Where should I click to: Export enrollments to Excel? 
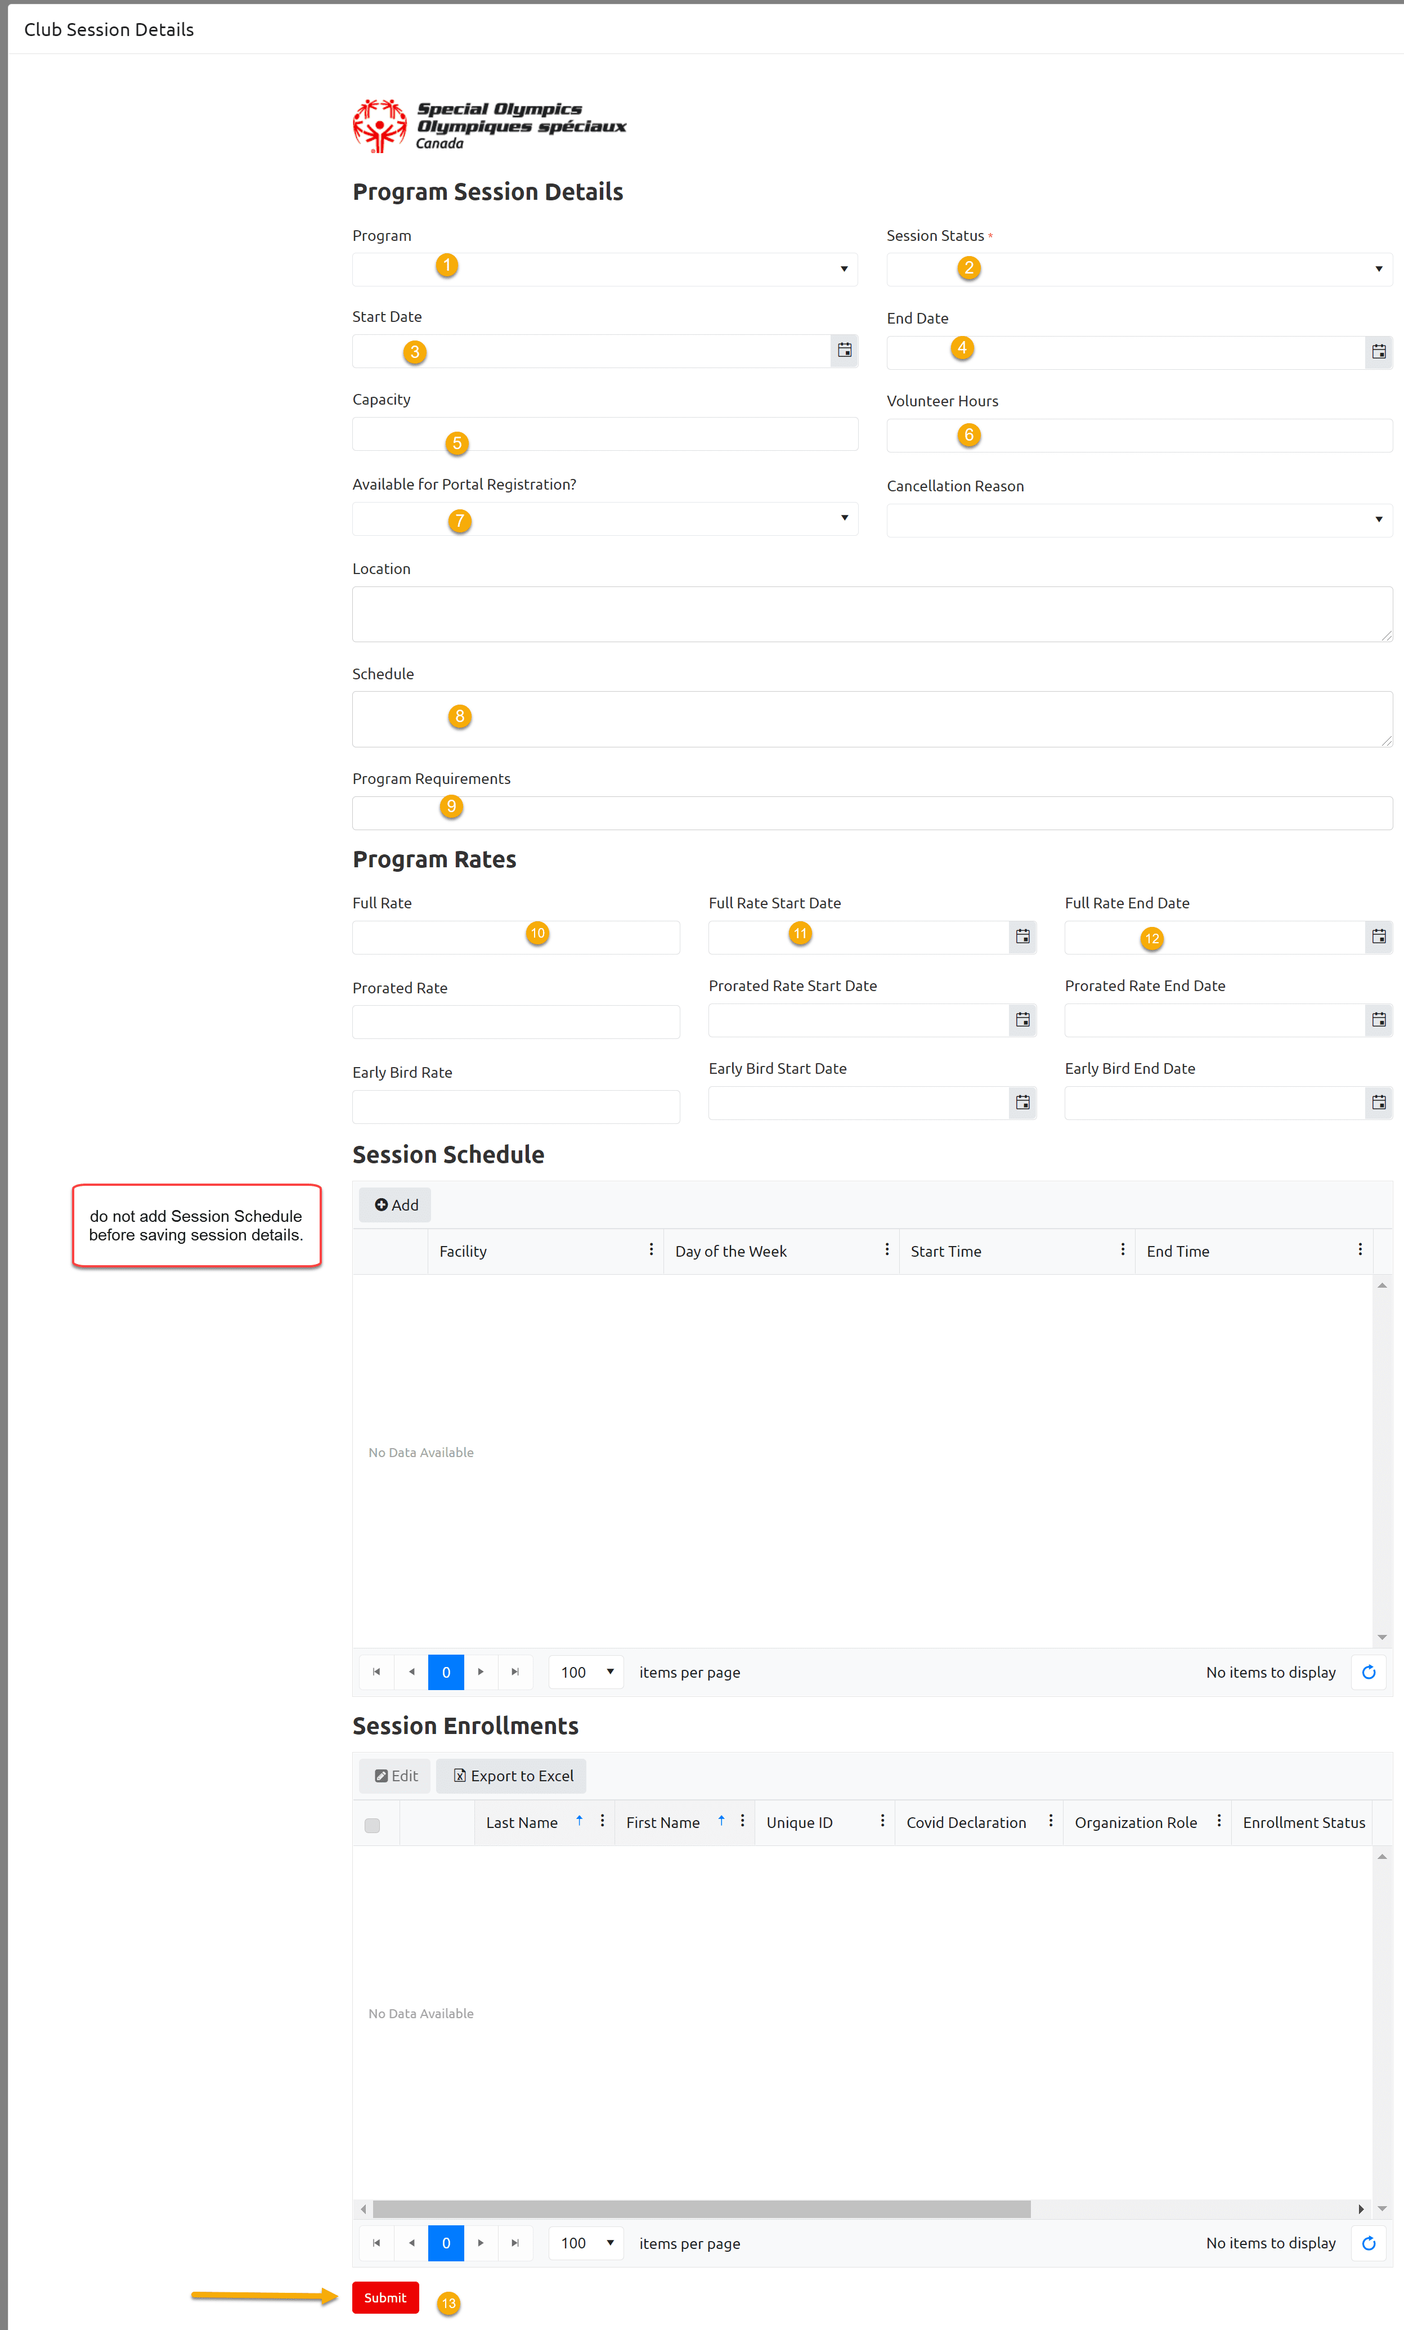512,1776
